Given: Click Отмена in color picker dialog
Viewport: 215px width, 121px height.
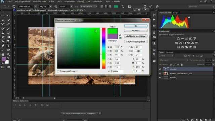Looking at the screenshot, I should [136, 31].
